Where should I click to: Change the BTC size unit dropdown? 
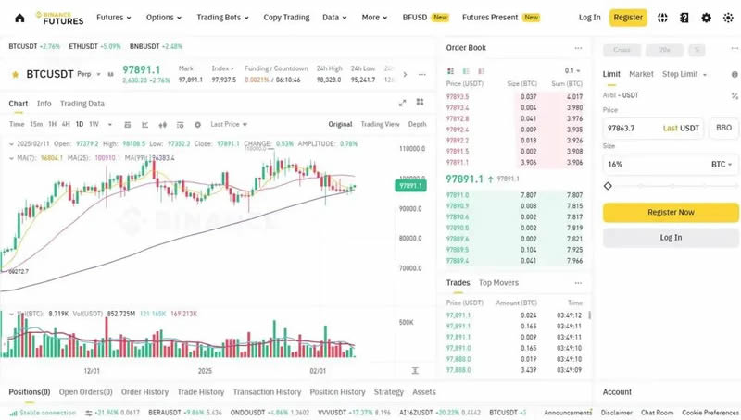[722, 165]
